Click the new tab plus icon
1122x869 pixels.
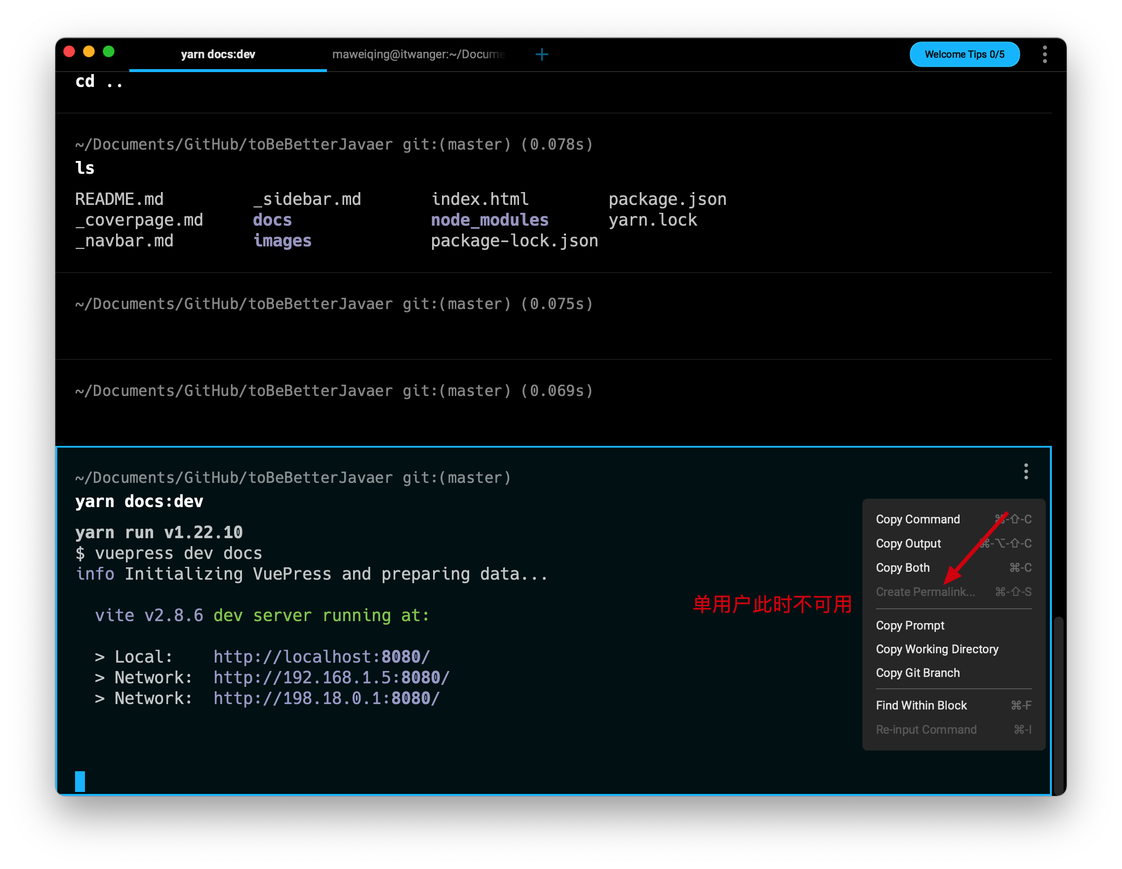[x=541, y=54]
